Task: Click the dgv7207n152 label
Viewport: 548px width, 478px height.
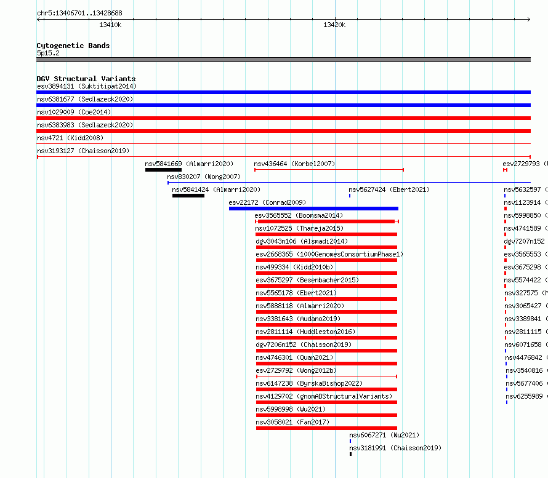Action: tap(524, 241)
